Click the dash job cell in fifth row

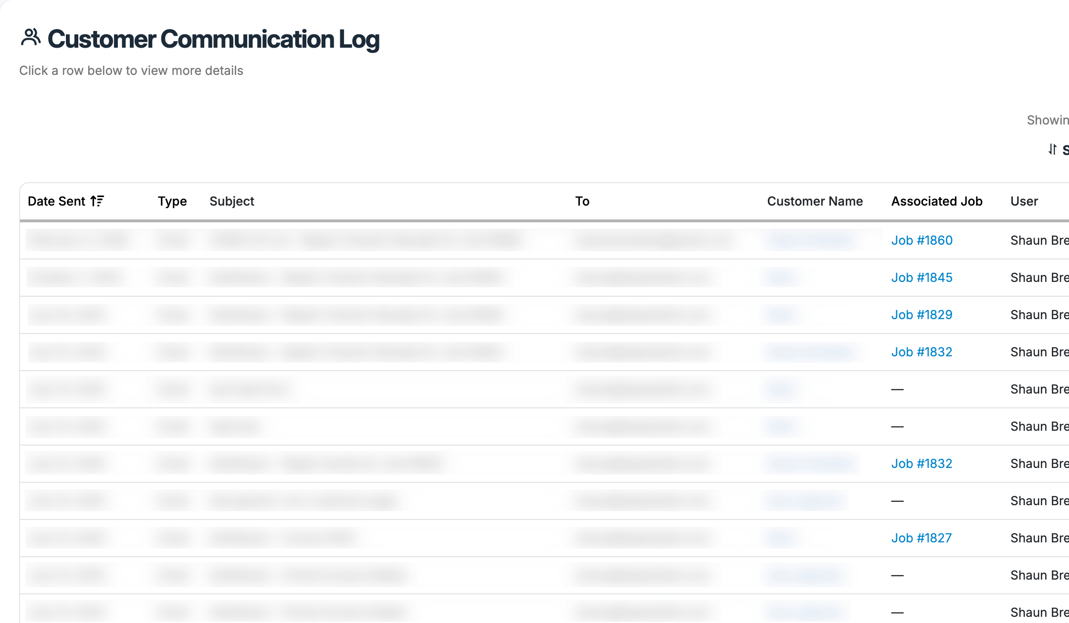point(897,389)
